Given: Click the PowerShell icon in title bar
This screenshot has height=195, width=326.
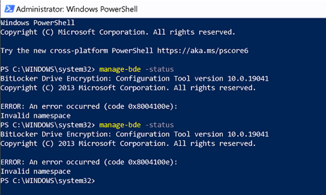Looking at the screenshot, I should click(10, 9).
